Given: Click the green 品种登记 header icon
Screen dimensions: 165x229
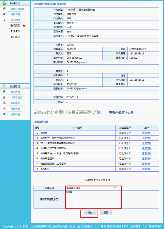Looking at the screenshot, I should [x=4, y=3].
